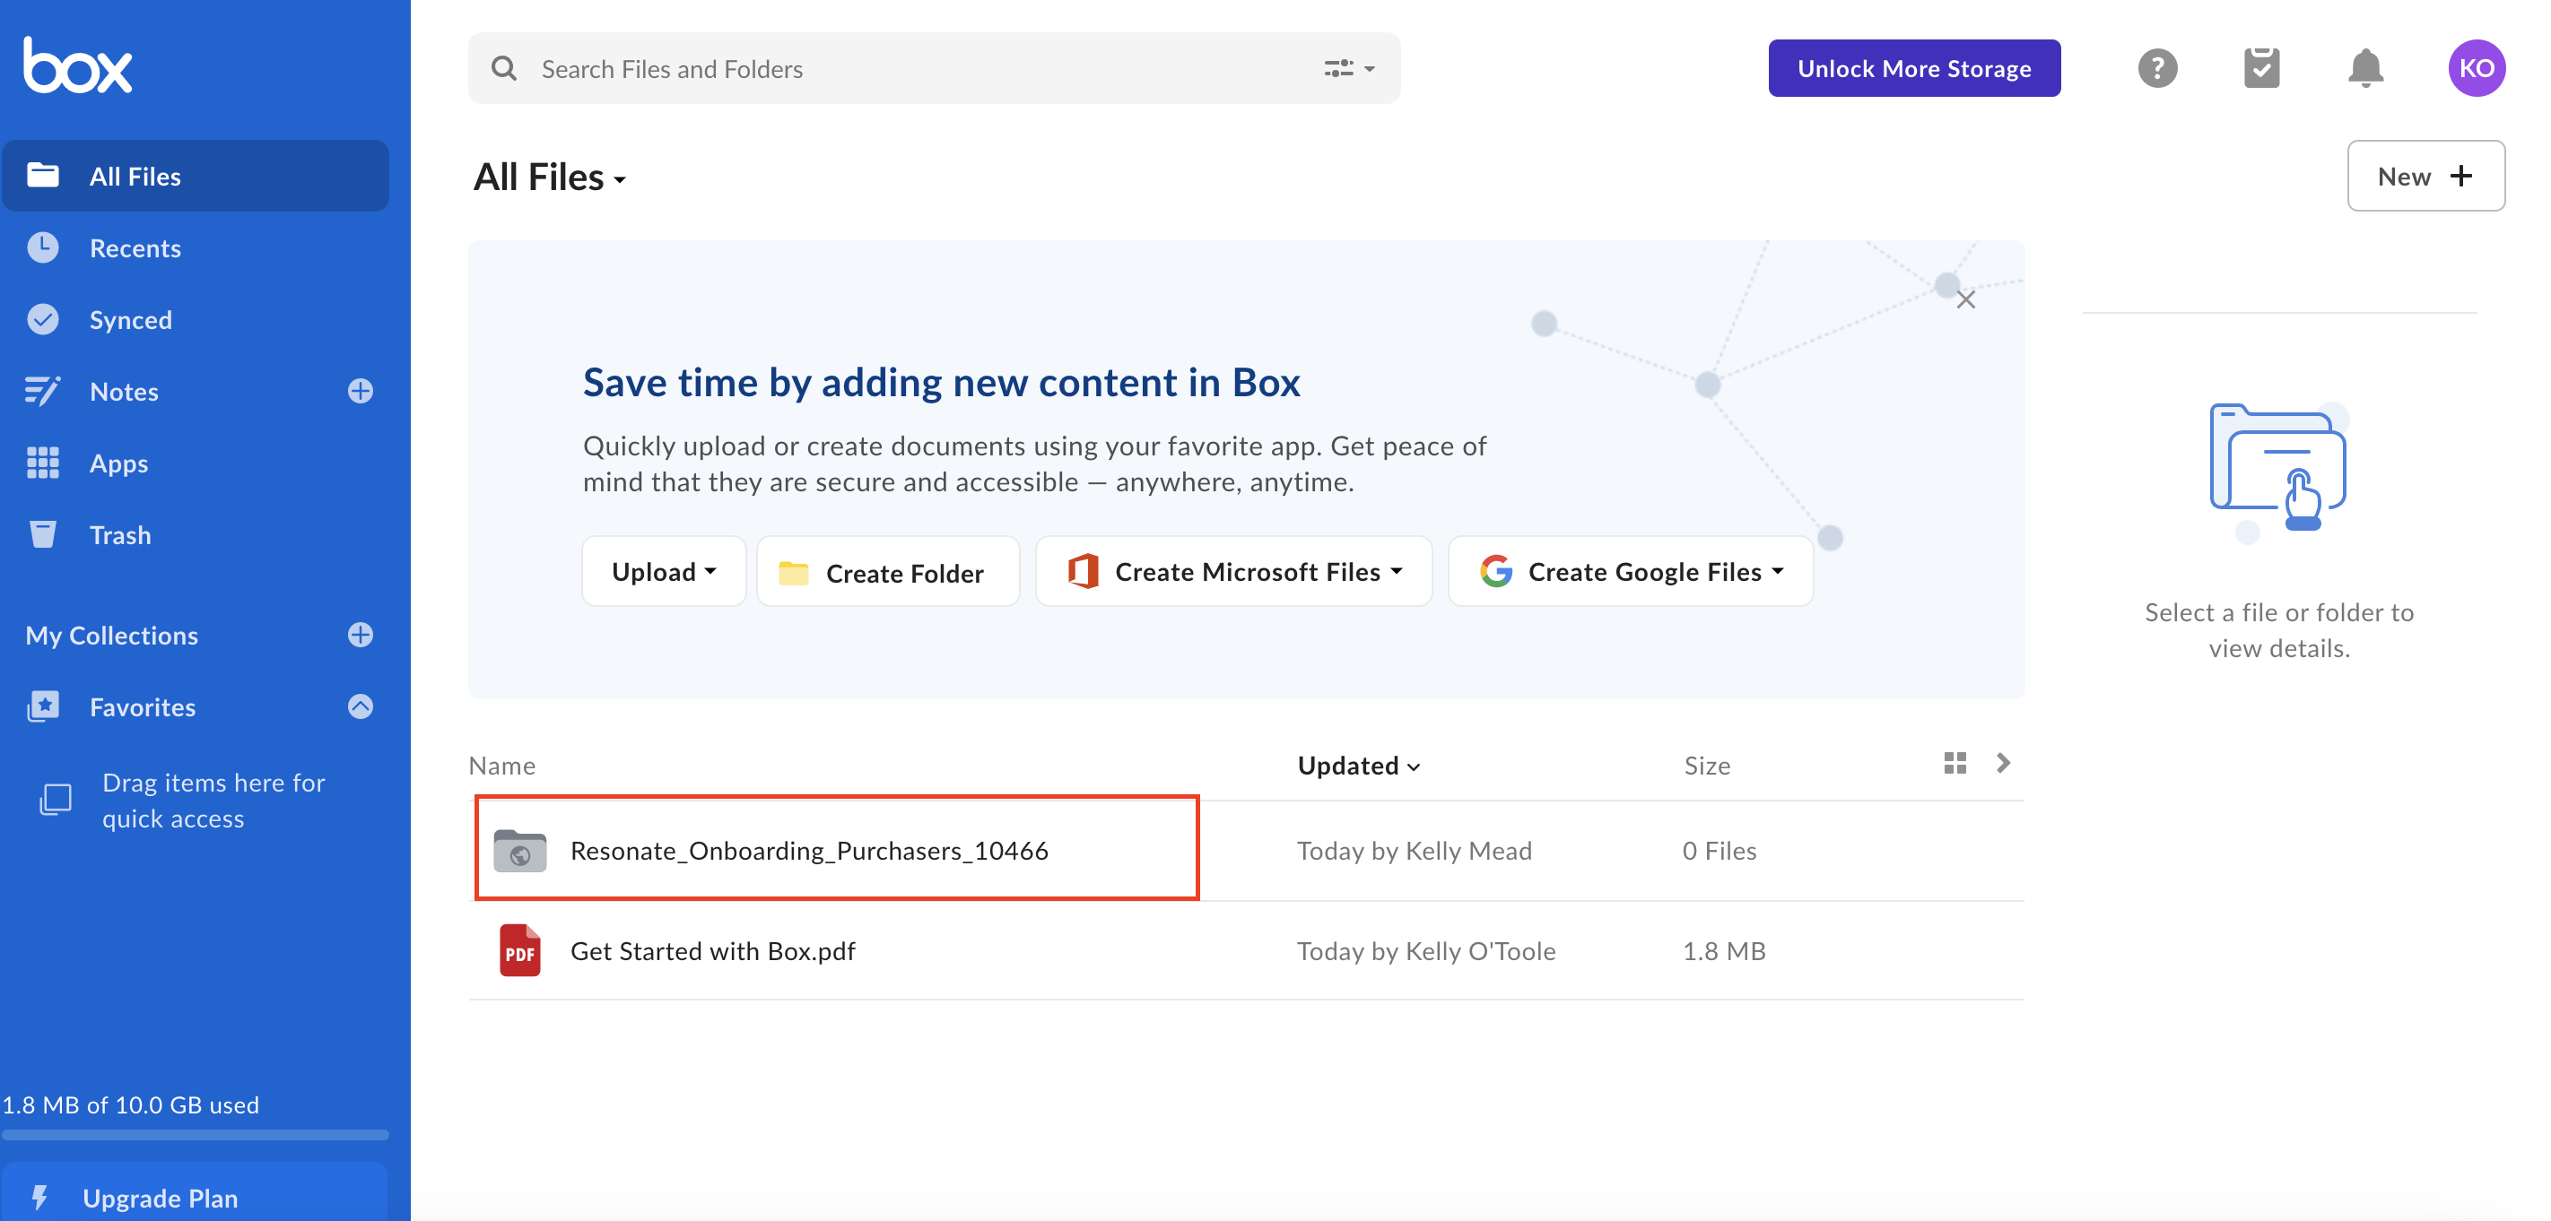Click the PDF icon for Get Started with Box
The height and width of the screenshot is (1221, 2551).
[x=520, y=950]
